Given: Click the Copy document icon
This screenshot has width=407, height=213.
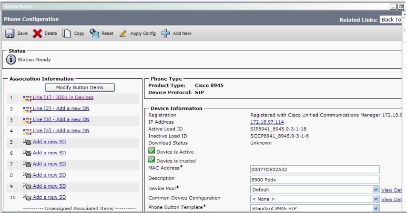Looking at the screenshot, I should 67,33.
